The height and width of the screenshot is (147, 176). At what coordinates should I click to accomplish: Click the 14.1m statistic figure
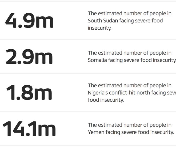pos(29,129)
